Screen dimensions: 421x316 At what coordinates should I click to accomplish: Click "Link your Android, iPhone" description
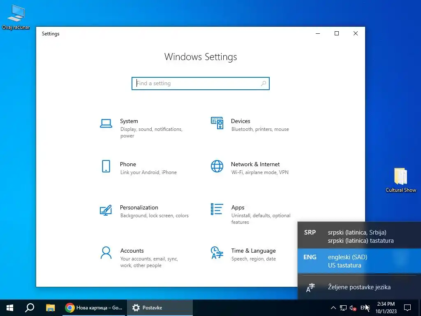click(148, 172)
